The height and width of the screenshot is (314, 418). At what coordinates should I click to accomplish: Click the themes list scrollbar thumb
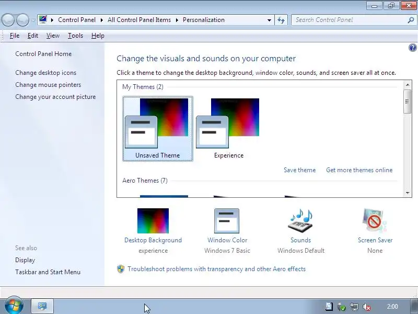tap(408, 102)
